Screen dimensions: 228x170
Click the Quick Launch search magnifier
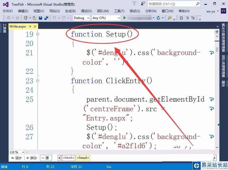pyautogui.click(x=198, y=4)
